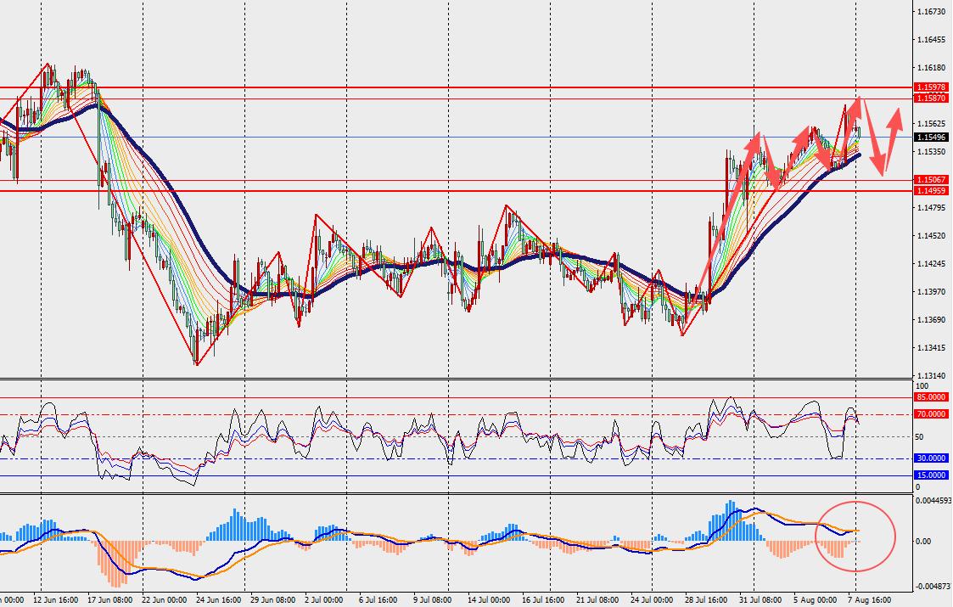Click the rightmost red upward forecast arrow
The height and width of the screenshot is (607, 953).
pos(892,138)
